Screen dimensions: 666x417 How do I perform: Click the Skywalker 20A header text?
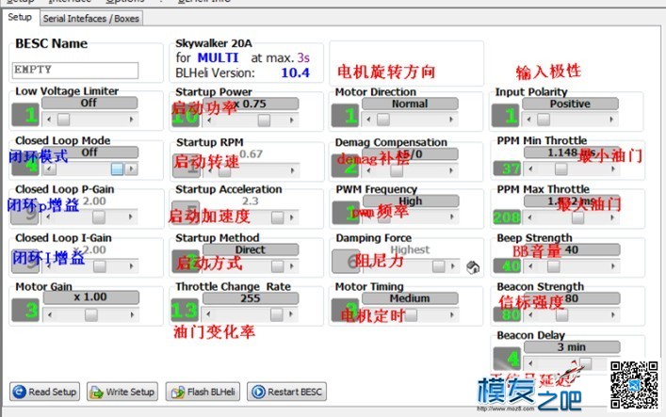point(214,43)
